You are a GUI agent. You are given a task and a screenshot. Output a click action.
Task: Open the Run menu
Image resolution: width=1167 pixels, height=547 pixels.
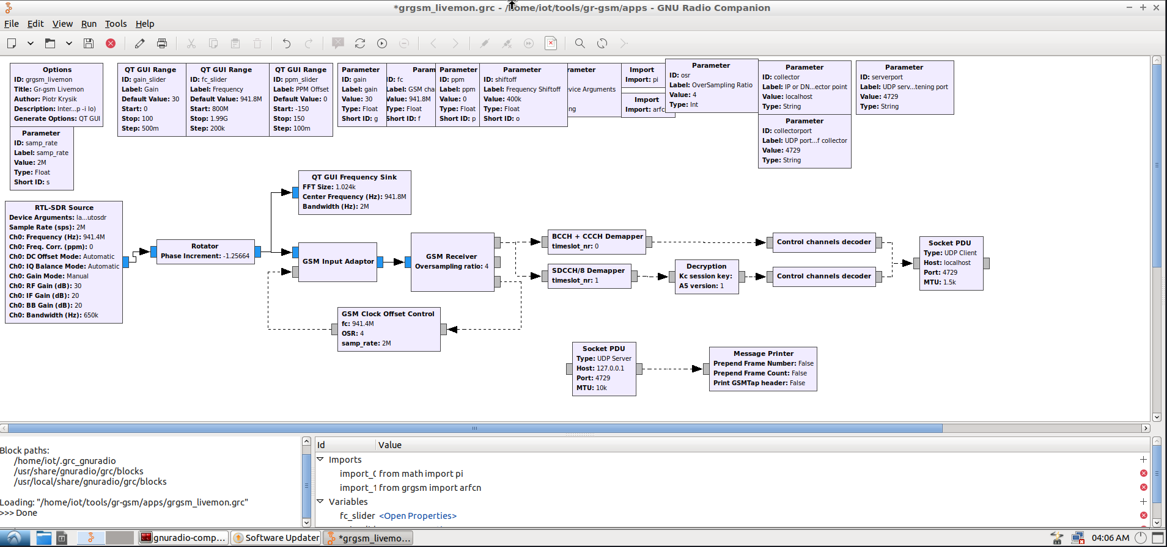point(89,24)
